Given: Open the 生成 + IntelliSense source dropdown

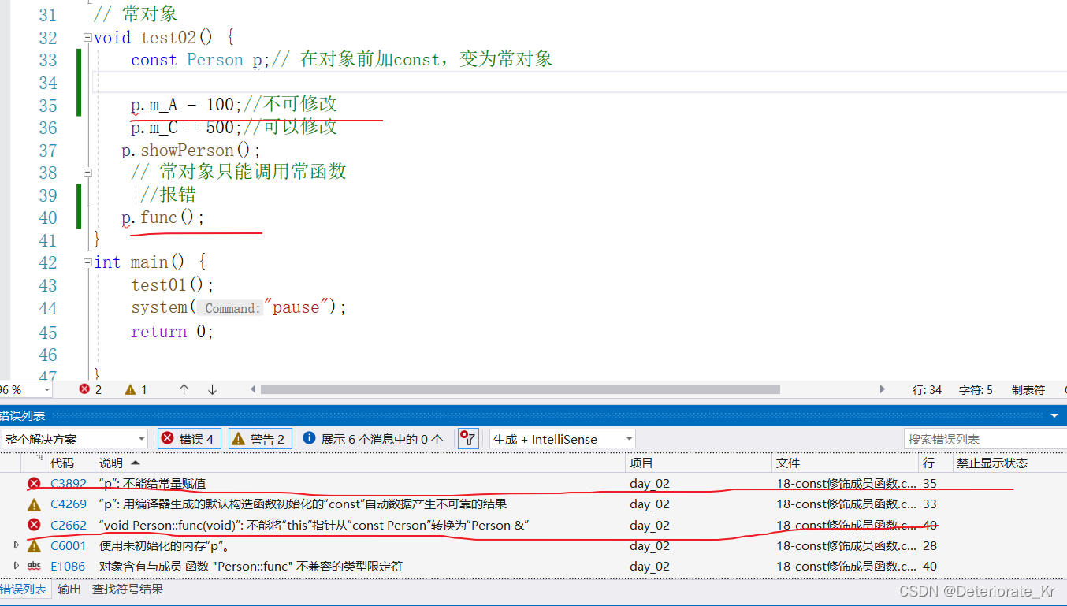Looking at the screenshot, I should pos(563,439).
